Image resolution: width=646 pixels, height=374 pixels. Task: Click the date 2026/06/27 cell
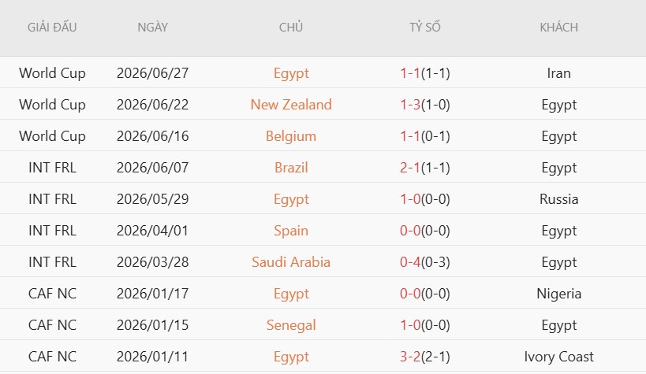pyautogui.click(x=152, y=73)
